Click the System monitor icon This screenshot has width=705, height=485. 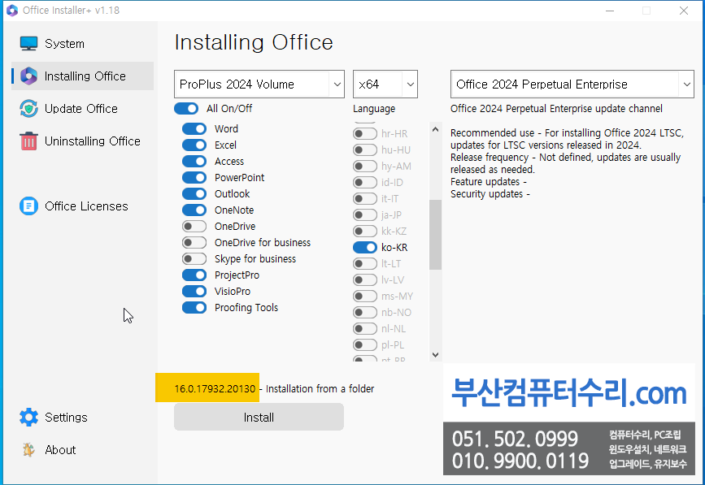click(x=28, y=44)
